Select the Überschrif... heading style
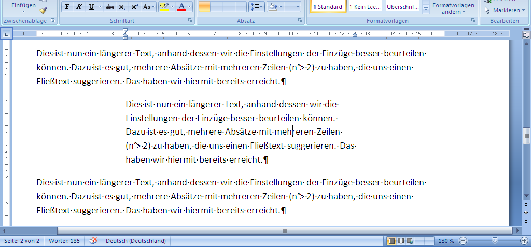 click(x=403, y=7)
